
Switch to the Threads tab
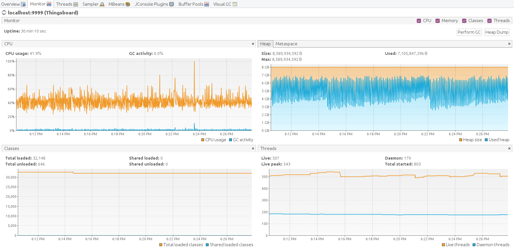(67, 4)
